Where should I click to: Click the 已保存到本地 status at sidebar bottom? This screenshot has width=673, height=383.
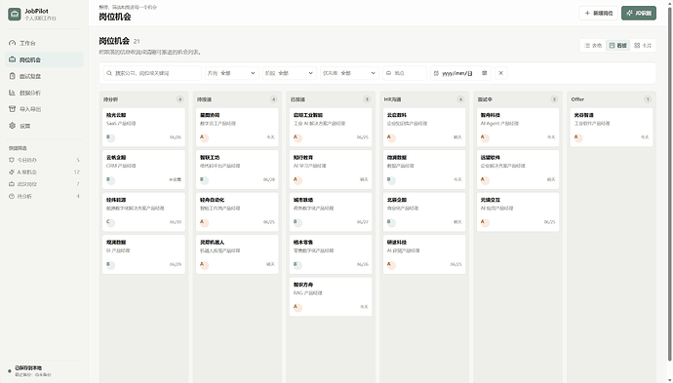(28, 368)
